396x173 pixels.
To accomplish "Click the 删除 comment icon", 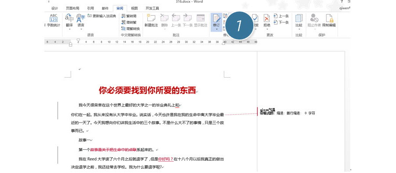I will [x=165, y=18].
